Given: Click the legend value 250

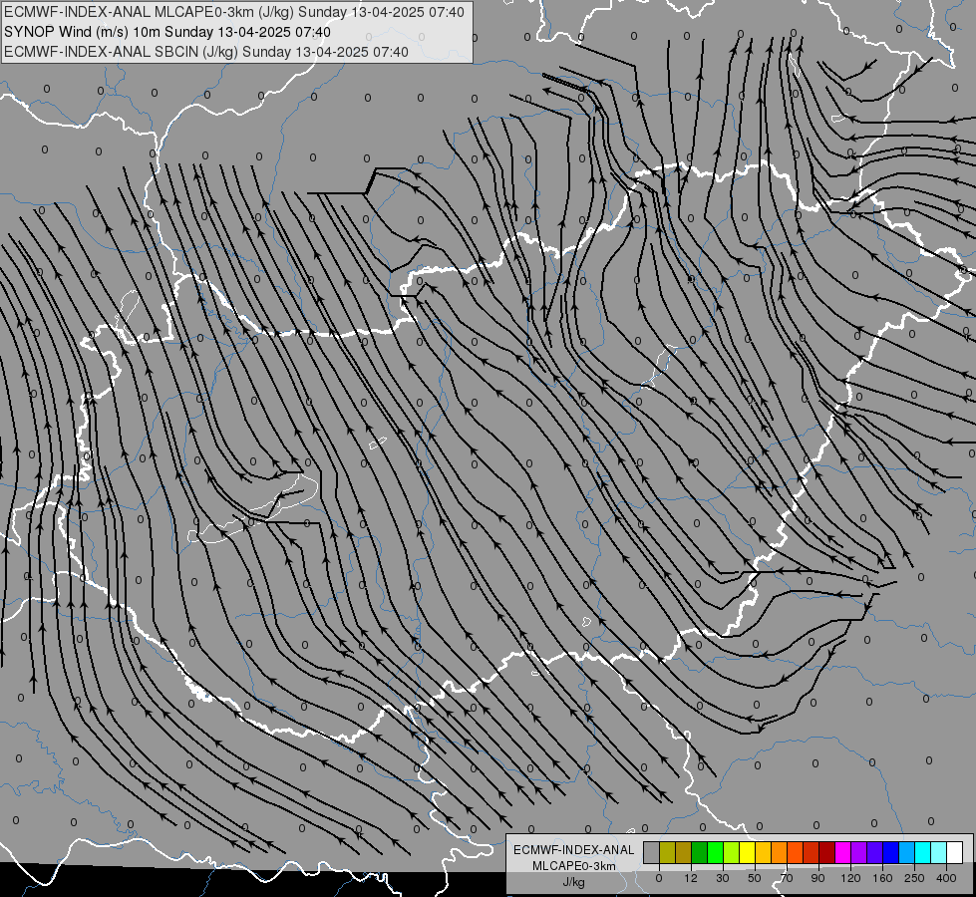Looking at the screenshot, I should [x=914, y=878].
